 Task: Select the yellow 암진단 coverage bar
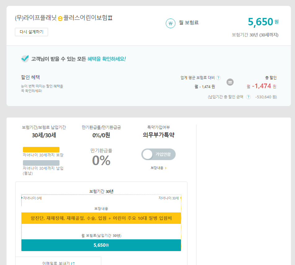pyautogui.click(x=101, y=218)
